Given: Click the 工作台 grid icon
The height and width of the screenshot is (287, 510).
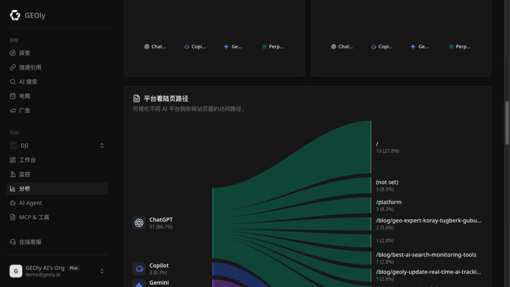Looking at the screenshot, I should click(x=13, y=160).
